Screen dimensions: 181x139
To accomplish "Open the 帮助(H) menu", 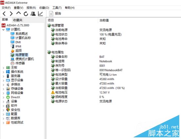I will (70, 8).
